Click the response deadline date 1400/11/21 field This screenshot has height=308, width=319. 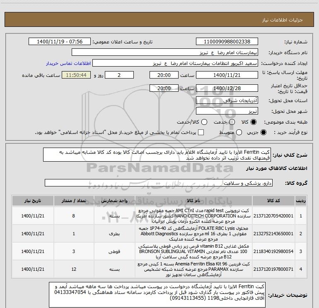[227, 75]
